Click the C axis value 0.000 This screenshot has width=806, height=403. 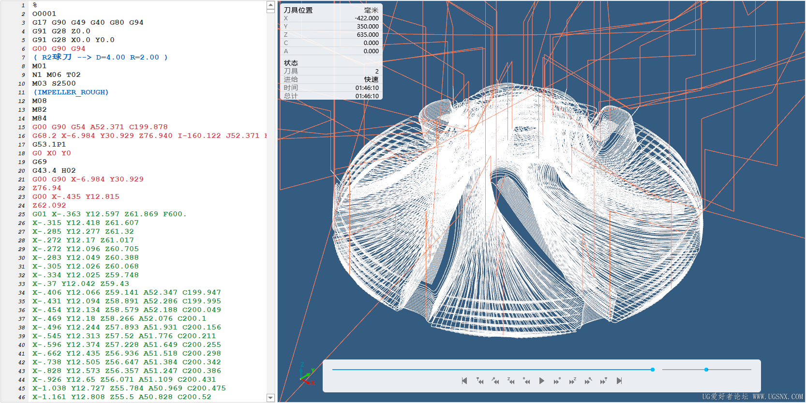(x=371, y=43)
